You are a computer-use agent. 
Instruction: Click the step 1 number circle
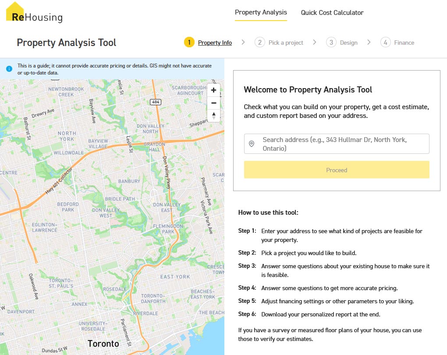click(x=189, y=42)
